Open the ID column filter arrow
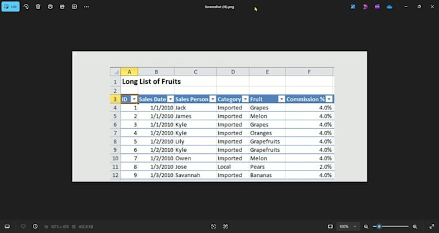The image size is (439, 233). click(134, 99)
